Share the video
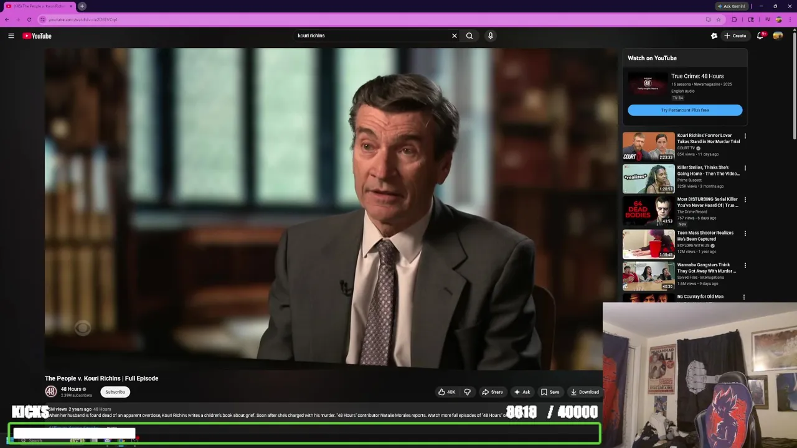The height and width of the screenshot is (448, 797). pos(492,392)
